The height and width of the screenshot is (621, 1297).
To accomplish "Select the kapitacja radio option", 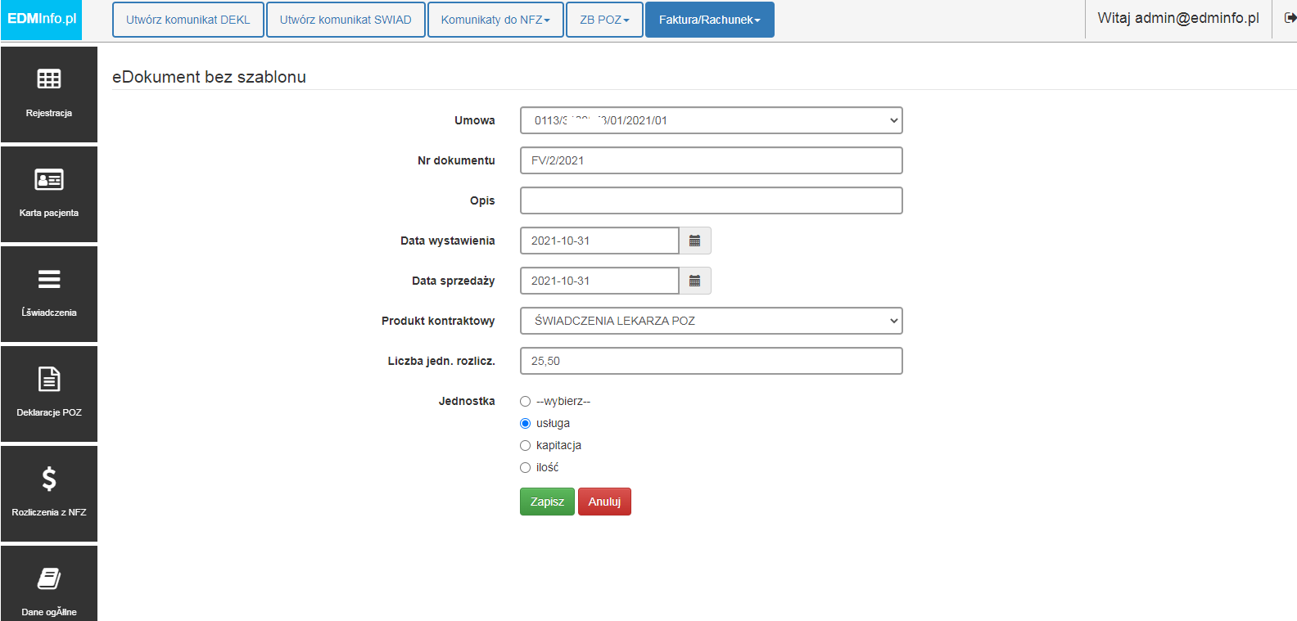I will point(525,446).
